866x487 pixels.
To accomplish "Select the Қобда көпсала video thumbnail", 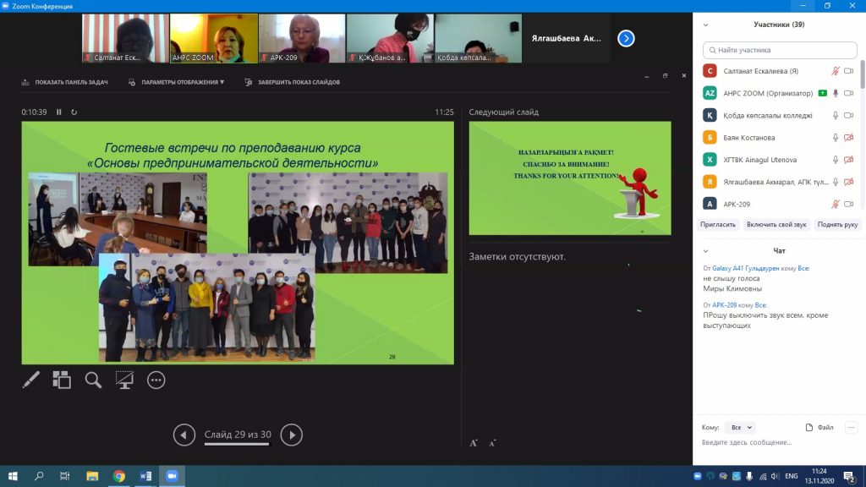I will pos(479,39).
